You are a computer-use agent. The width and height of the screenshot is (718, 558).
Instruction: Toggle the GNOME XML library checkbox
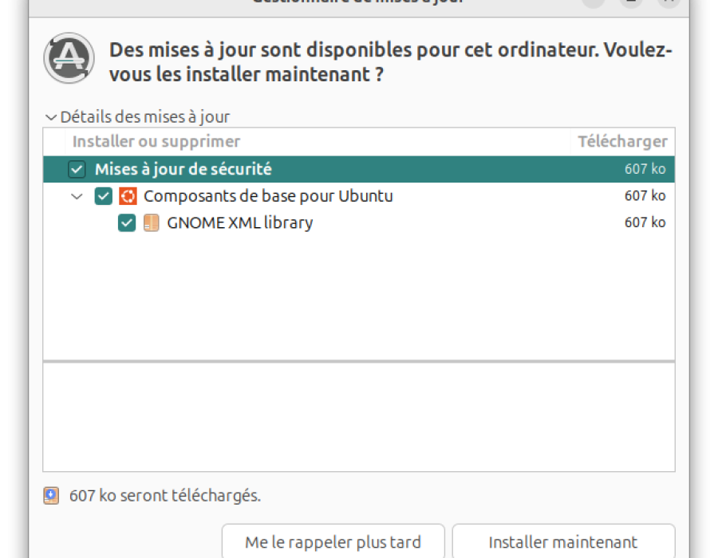tap(127, 223)
